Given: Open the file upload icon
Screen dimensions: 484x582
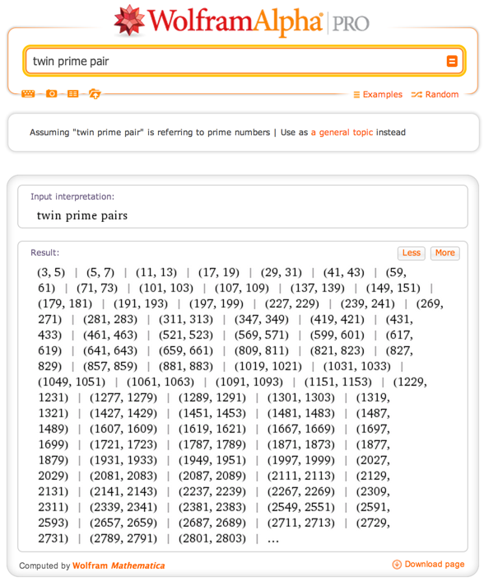Looking at the screenshot, I should coord(95,94).
